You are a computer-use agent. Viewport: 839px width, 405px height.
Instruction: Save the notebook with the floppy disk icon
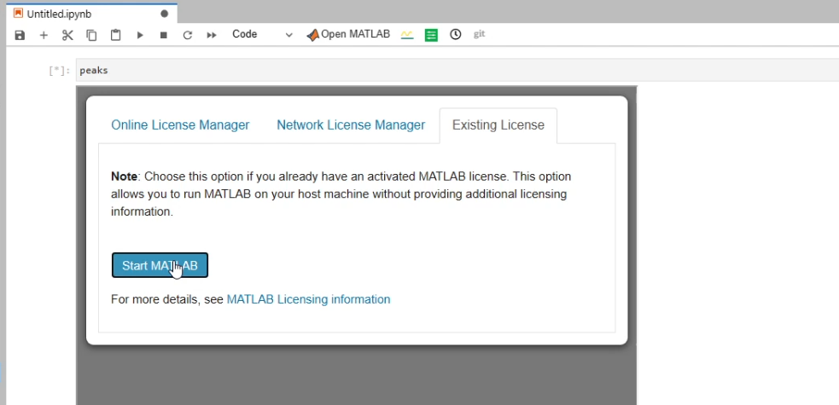tap(20, 35)
